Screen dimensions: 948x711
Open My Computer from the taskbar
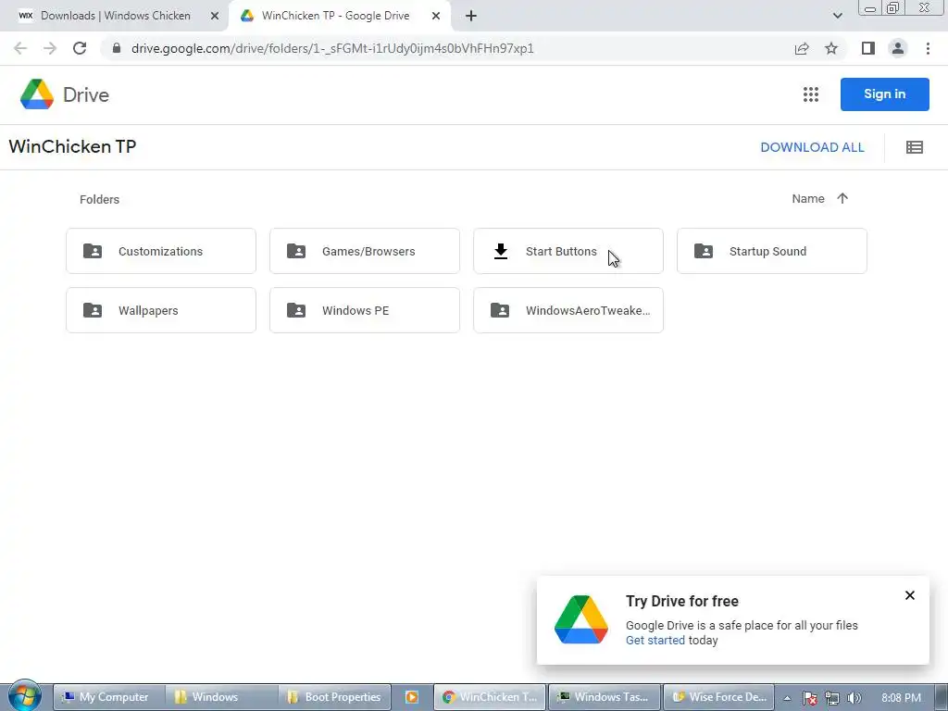[109, 697]
